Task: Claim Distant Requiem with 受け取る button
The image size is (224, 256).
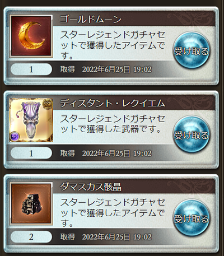Action: click(191, 135)
